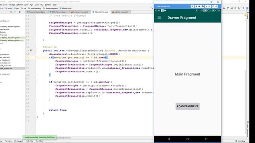The width and height of the screenshot is (255, 143).
Task: Click the yellow warning marker in editor
Action: click(x=245, y=15)
